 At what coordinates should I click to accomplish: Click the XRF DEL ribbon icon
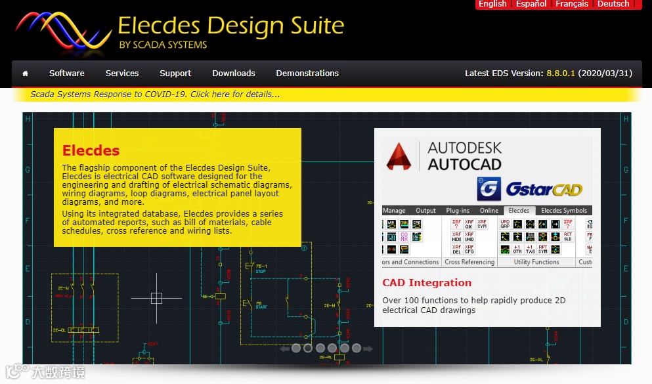(x=456, y=249)
